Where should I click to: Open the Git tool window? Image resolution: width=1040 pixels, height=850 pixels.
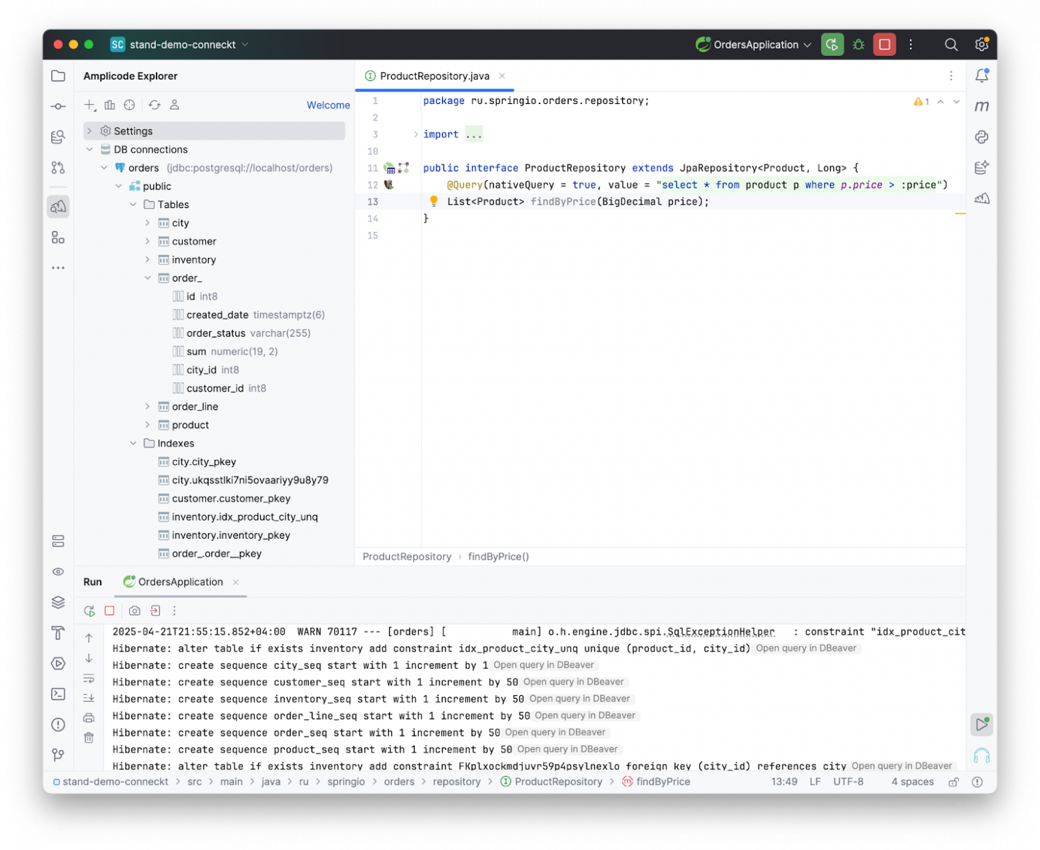click(58, 755)
